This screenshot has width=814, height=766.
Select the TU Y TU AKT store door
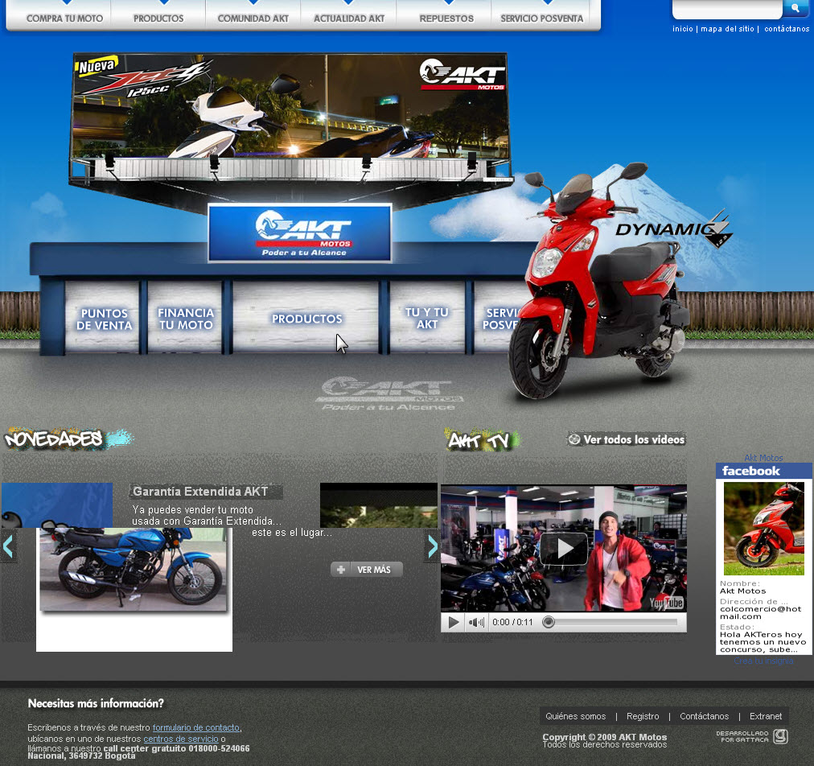pyautogui.click(x=427, y=318)
